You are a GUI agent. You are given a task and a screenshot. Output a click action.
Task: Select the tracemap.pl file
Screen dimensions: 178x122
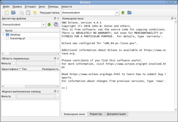click(18, 38)
